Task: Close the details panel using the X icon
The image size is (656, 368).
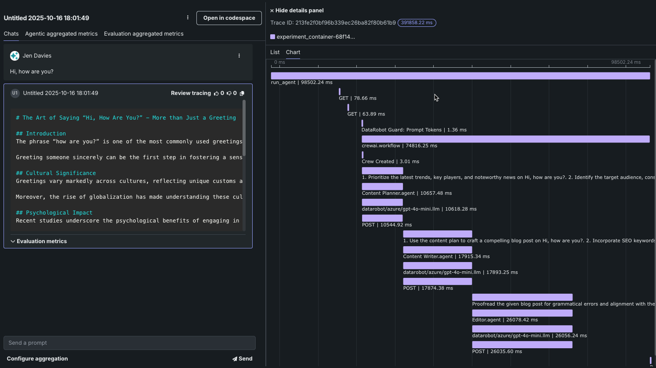Action: coord(272,11)
